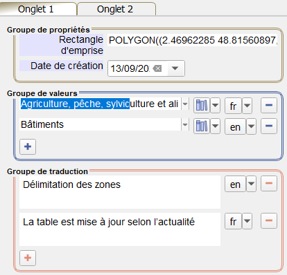Open thesaurus books icon in Agriculture row
The height and width of the screenshot is (275, 287).
pos(202,106)
